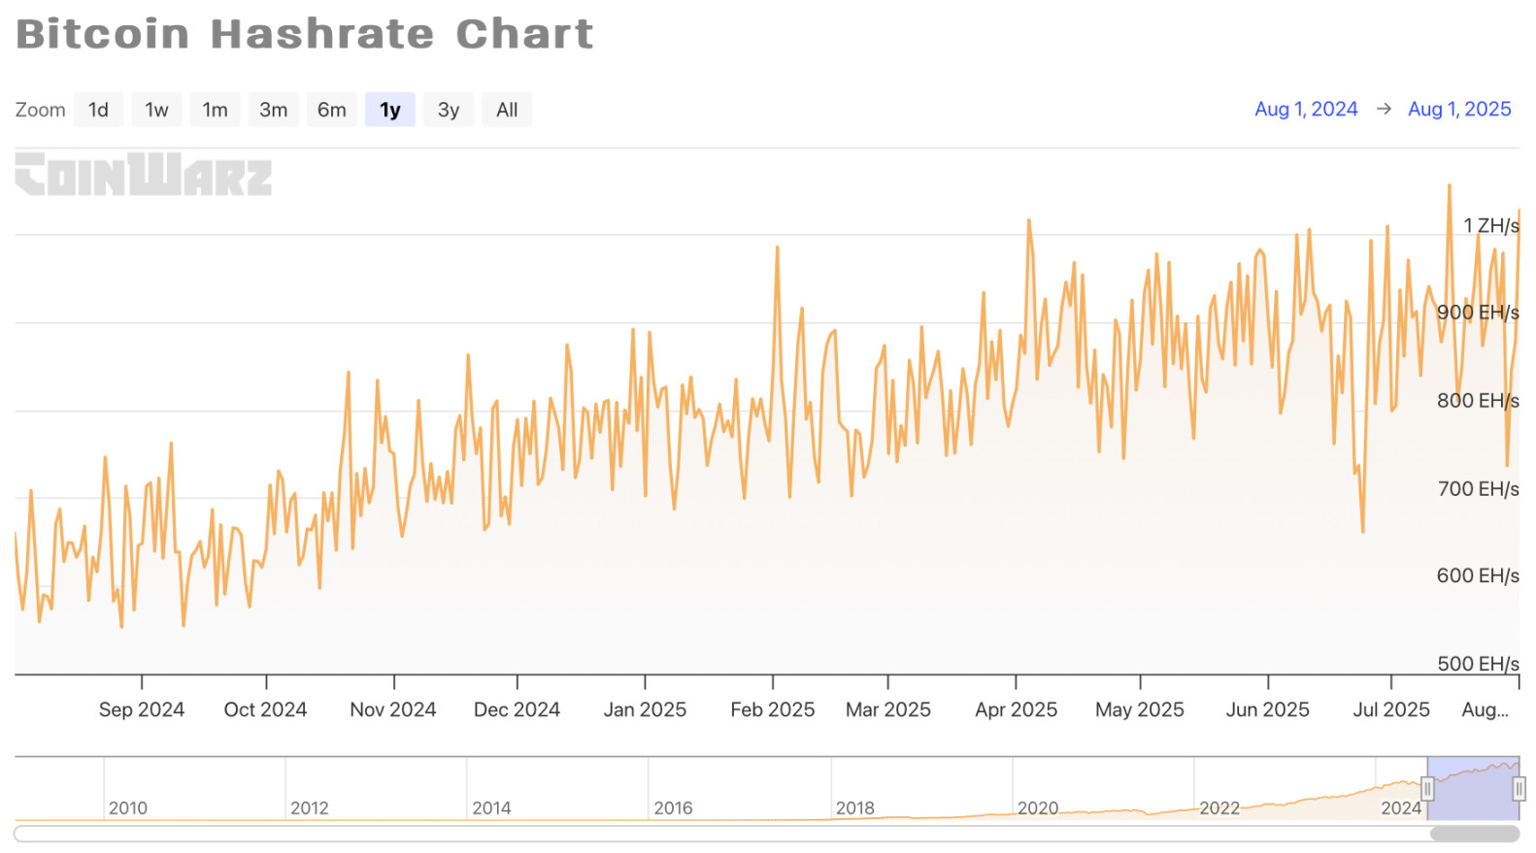Edit the Aug 1, 2024 start date
Image resolution: width=1536 pixels, height=853 pixels.
(x=1305, y=110)
